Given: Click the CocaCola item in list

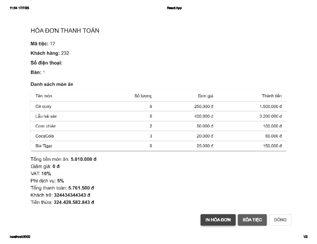Looking at the screenshot, I should pos(45,136).
